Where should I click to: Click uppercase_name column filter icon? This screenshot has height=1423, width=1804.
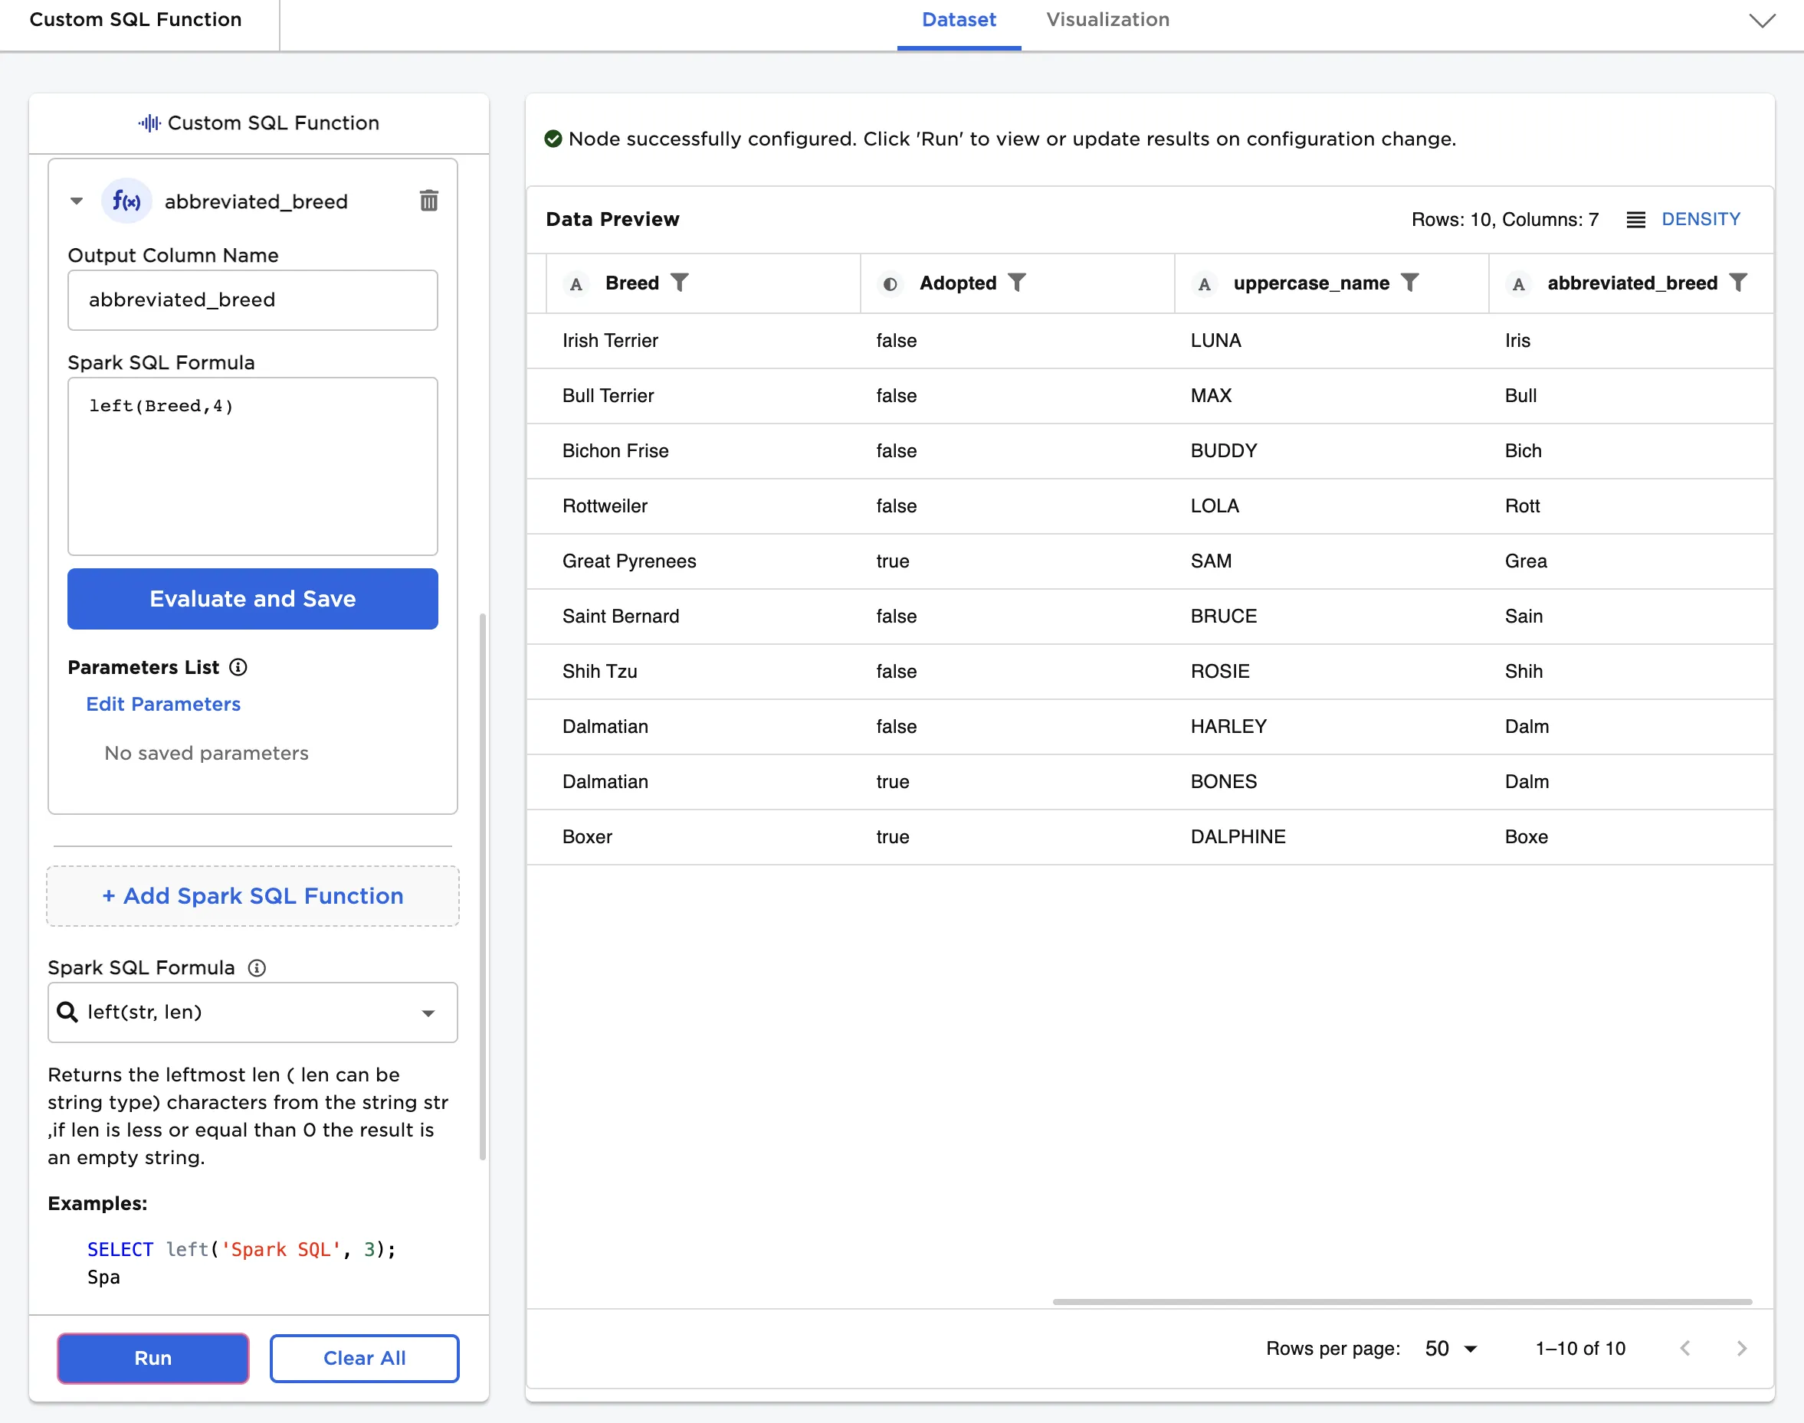tap(1409, 283)
